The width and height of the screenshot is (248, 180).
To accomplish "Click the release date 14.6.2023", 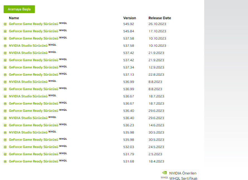I will point(156,125).
